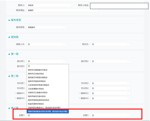Click the 联系人 name input field
150x121 pixels.
(49, 5)
